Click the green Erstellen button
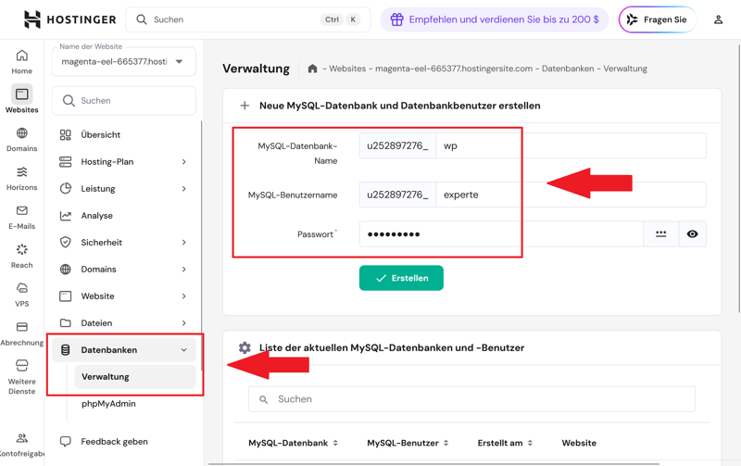This screenshot has width=741, height=466. [x=401, y=278]
